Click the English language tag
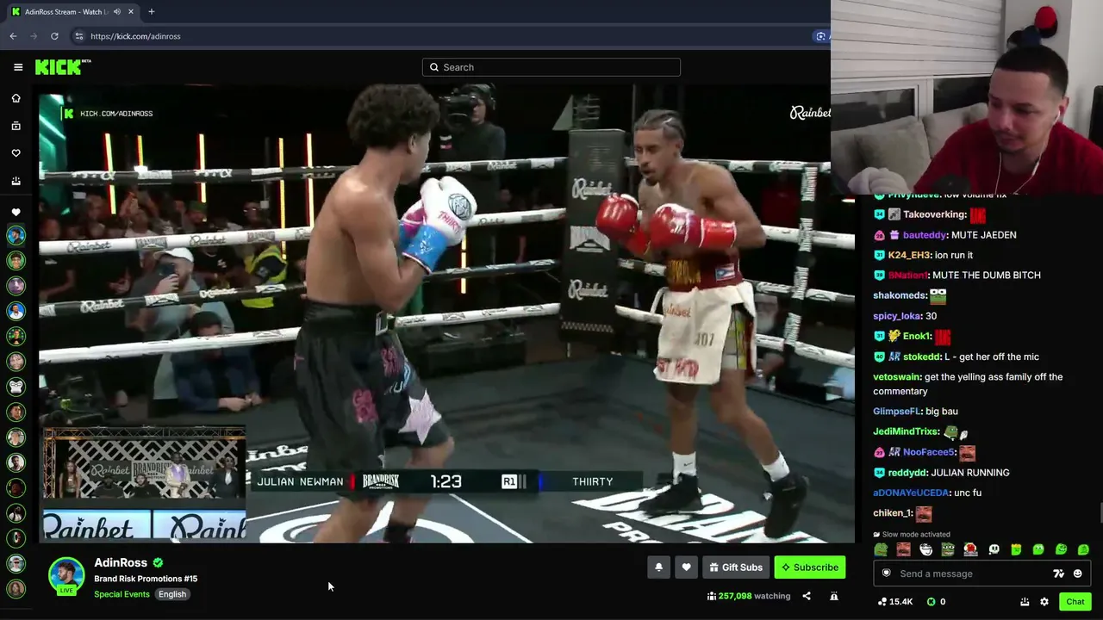1103x620 pixels. click(x=172, y=594)
